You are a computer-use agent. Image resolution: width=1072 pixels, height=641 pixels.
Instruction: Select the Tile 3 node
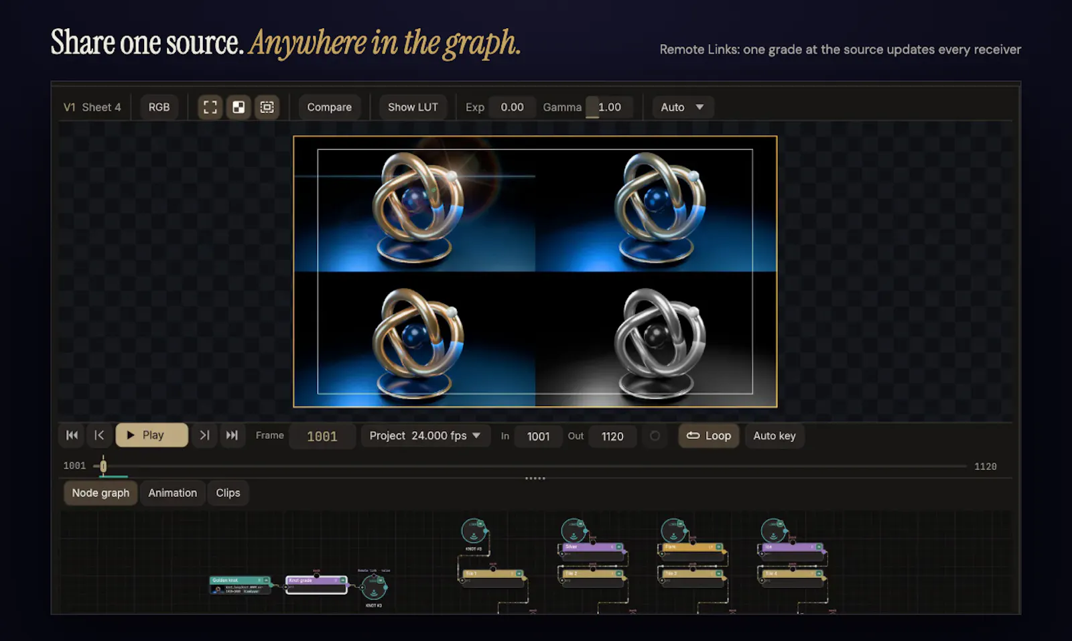(x=692, y=577)
